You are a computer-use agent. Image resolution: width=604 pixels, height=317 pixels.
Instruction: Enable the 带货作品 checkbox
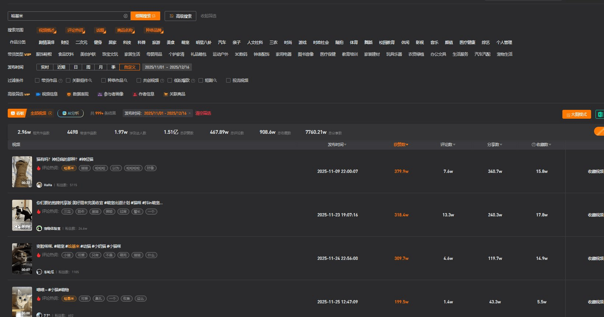[x=37, y=80]
